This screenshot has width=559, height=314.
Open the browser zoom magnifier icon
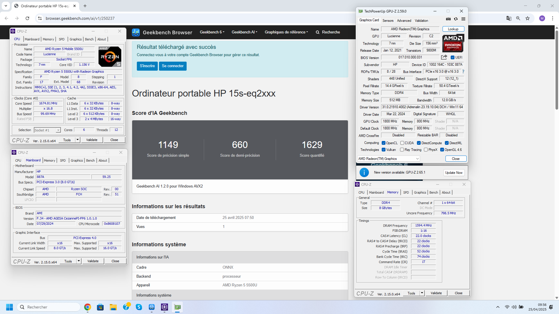(x=518, y=18)
